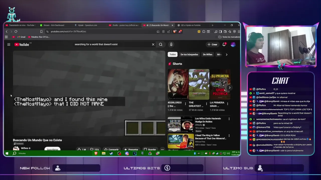The image size is (321, 180).
Task: Share the video with Compartir
Action: (111, 149)
